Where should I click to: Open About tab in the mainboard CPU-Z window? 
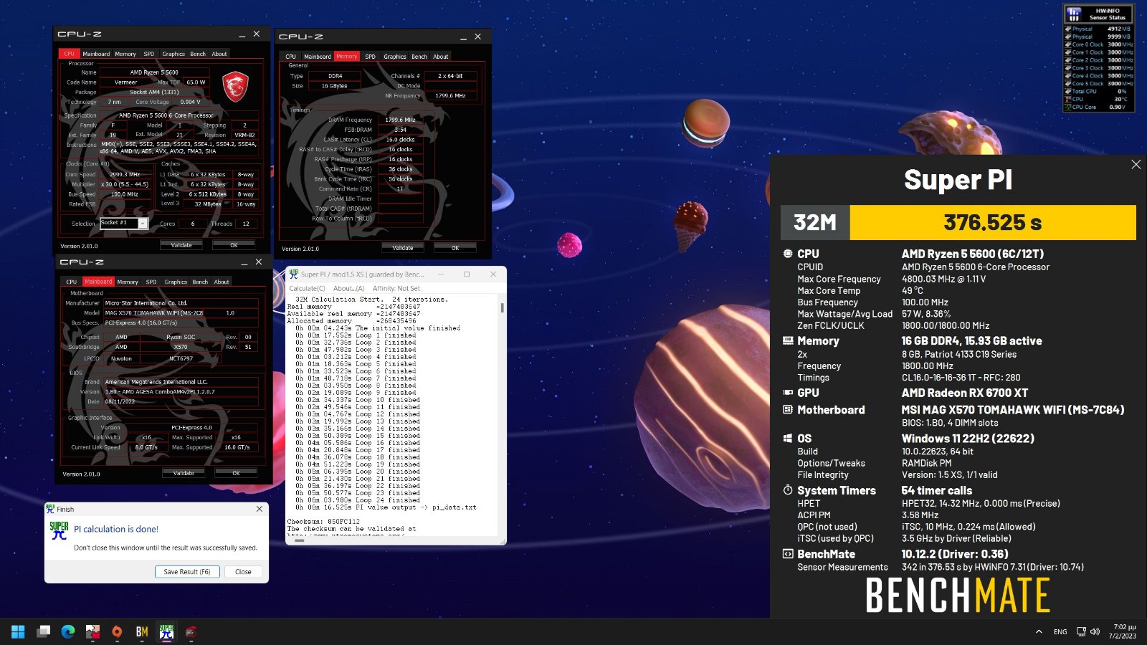click(x=222, y=282)
